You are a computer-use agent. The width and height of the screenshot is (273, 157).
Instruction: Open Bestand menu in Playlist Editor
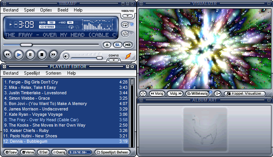click(11, 73)
